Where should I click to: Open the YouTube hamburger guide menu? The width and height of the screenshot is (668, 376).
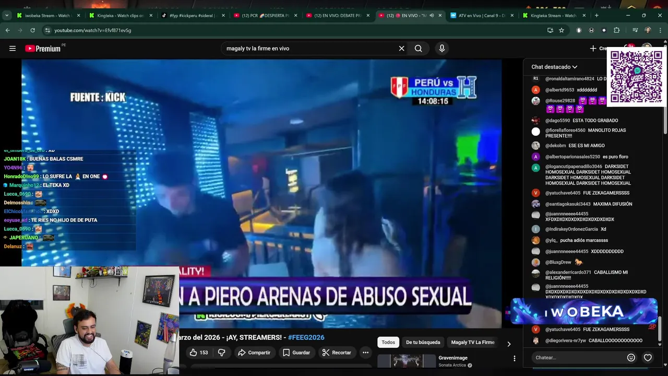click(13, 49)
